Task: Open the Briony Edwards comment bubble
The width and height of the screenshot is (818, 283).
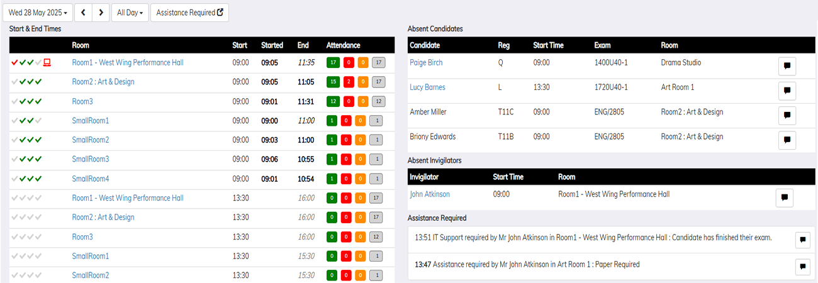Action: click(x=787, y=140)
